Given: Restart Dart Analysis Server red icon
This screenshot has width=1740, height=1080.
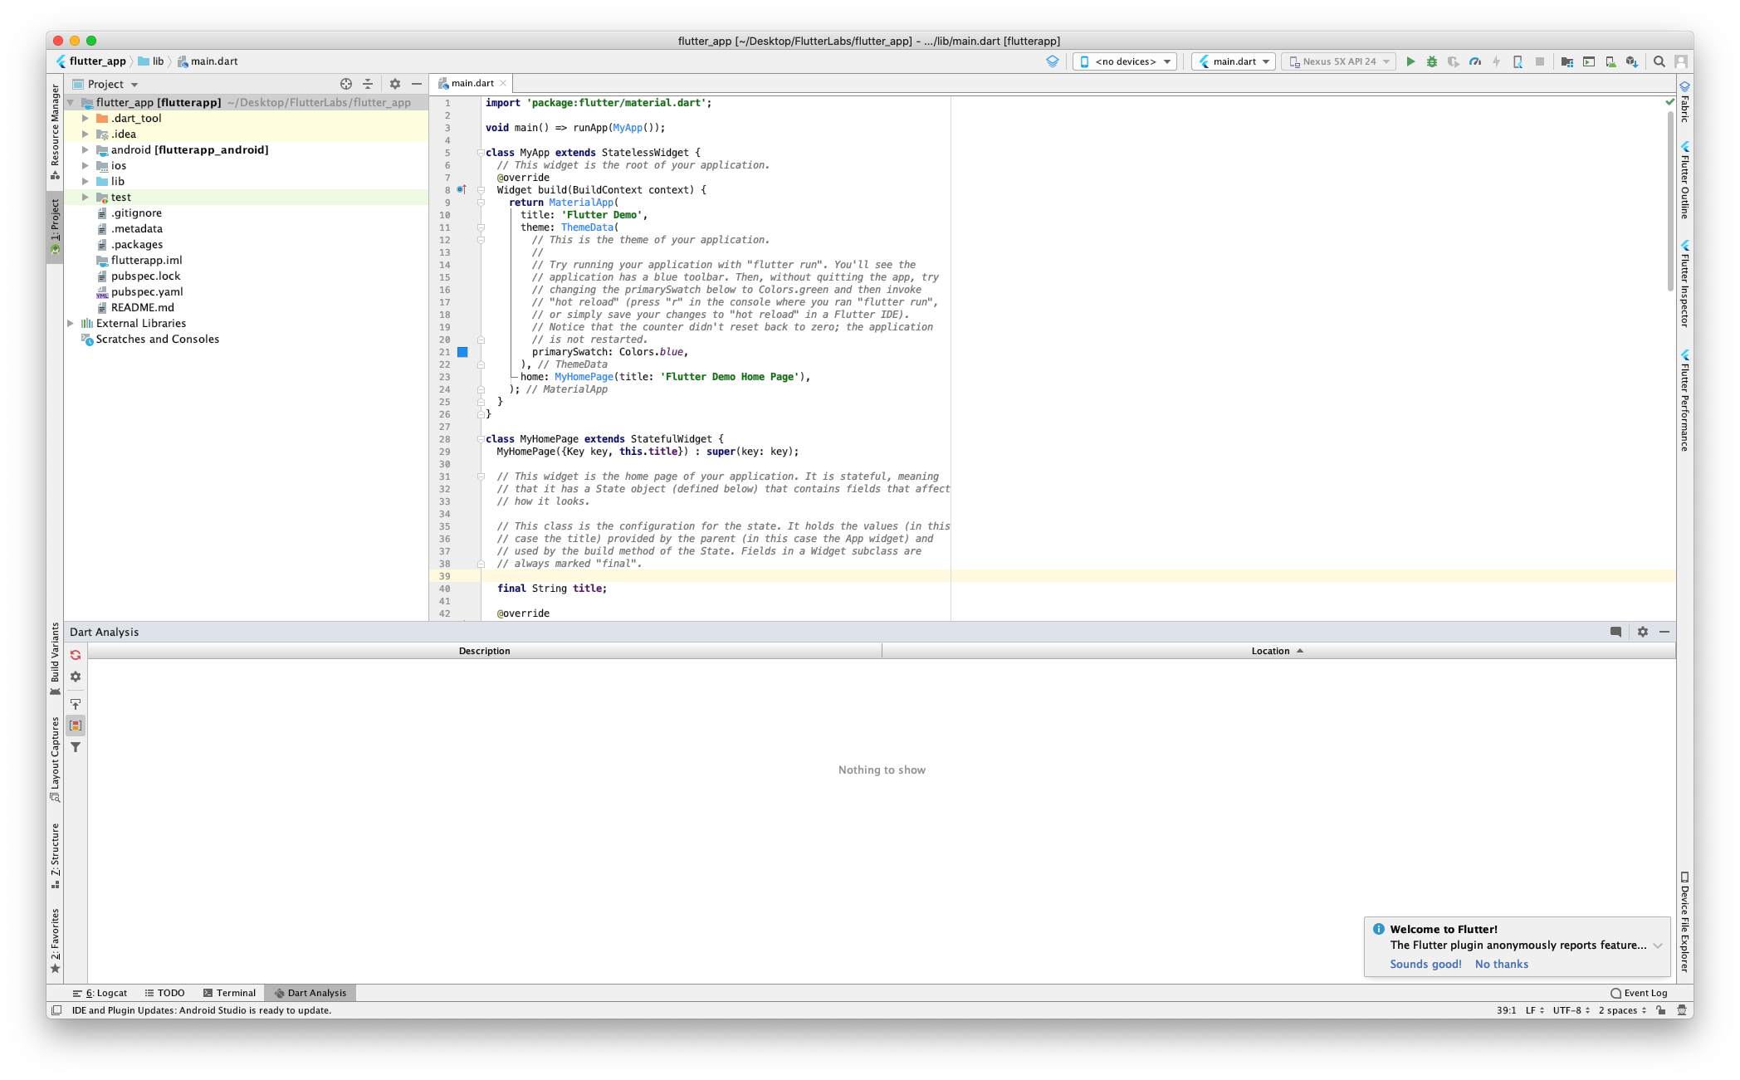Looking at the screenshot, I should pos(76,655).
